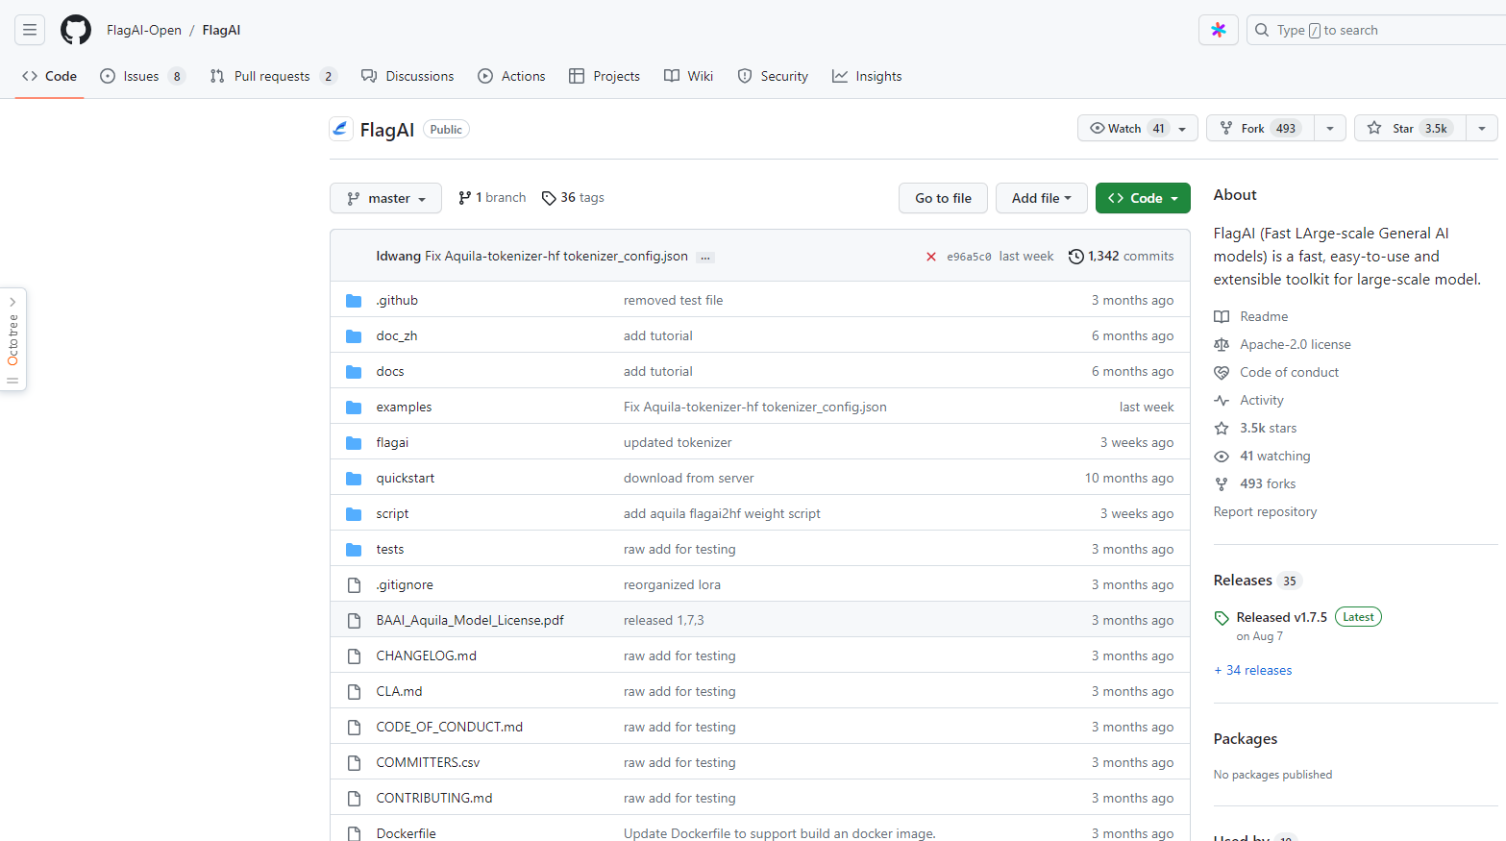Switch to the Issues tab
Viewport: 1506px width, 841px height.
pos(140,76)
